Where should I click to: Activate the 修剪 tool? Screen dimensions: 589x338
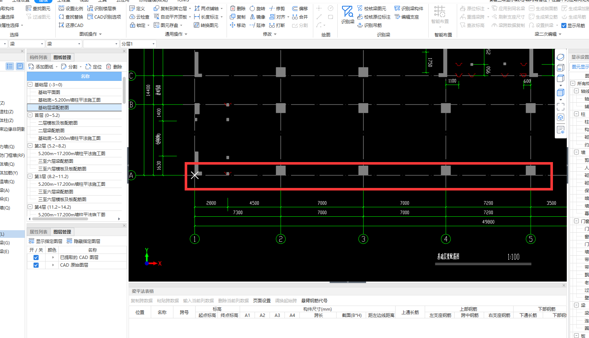(277, 8)
